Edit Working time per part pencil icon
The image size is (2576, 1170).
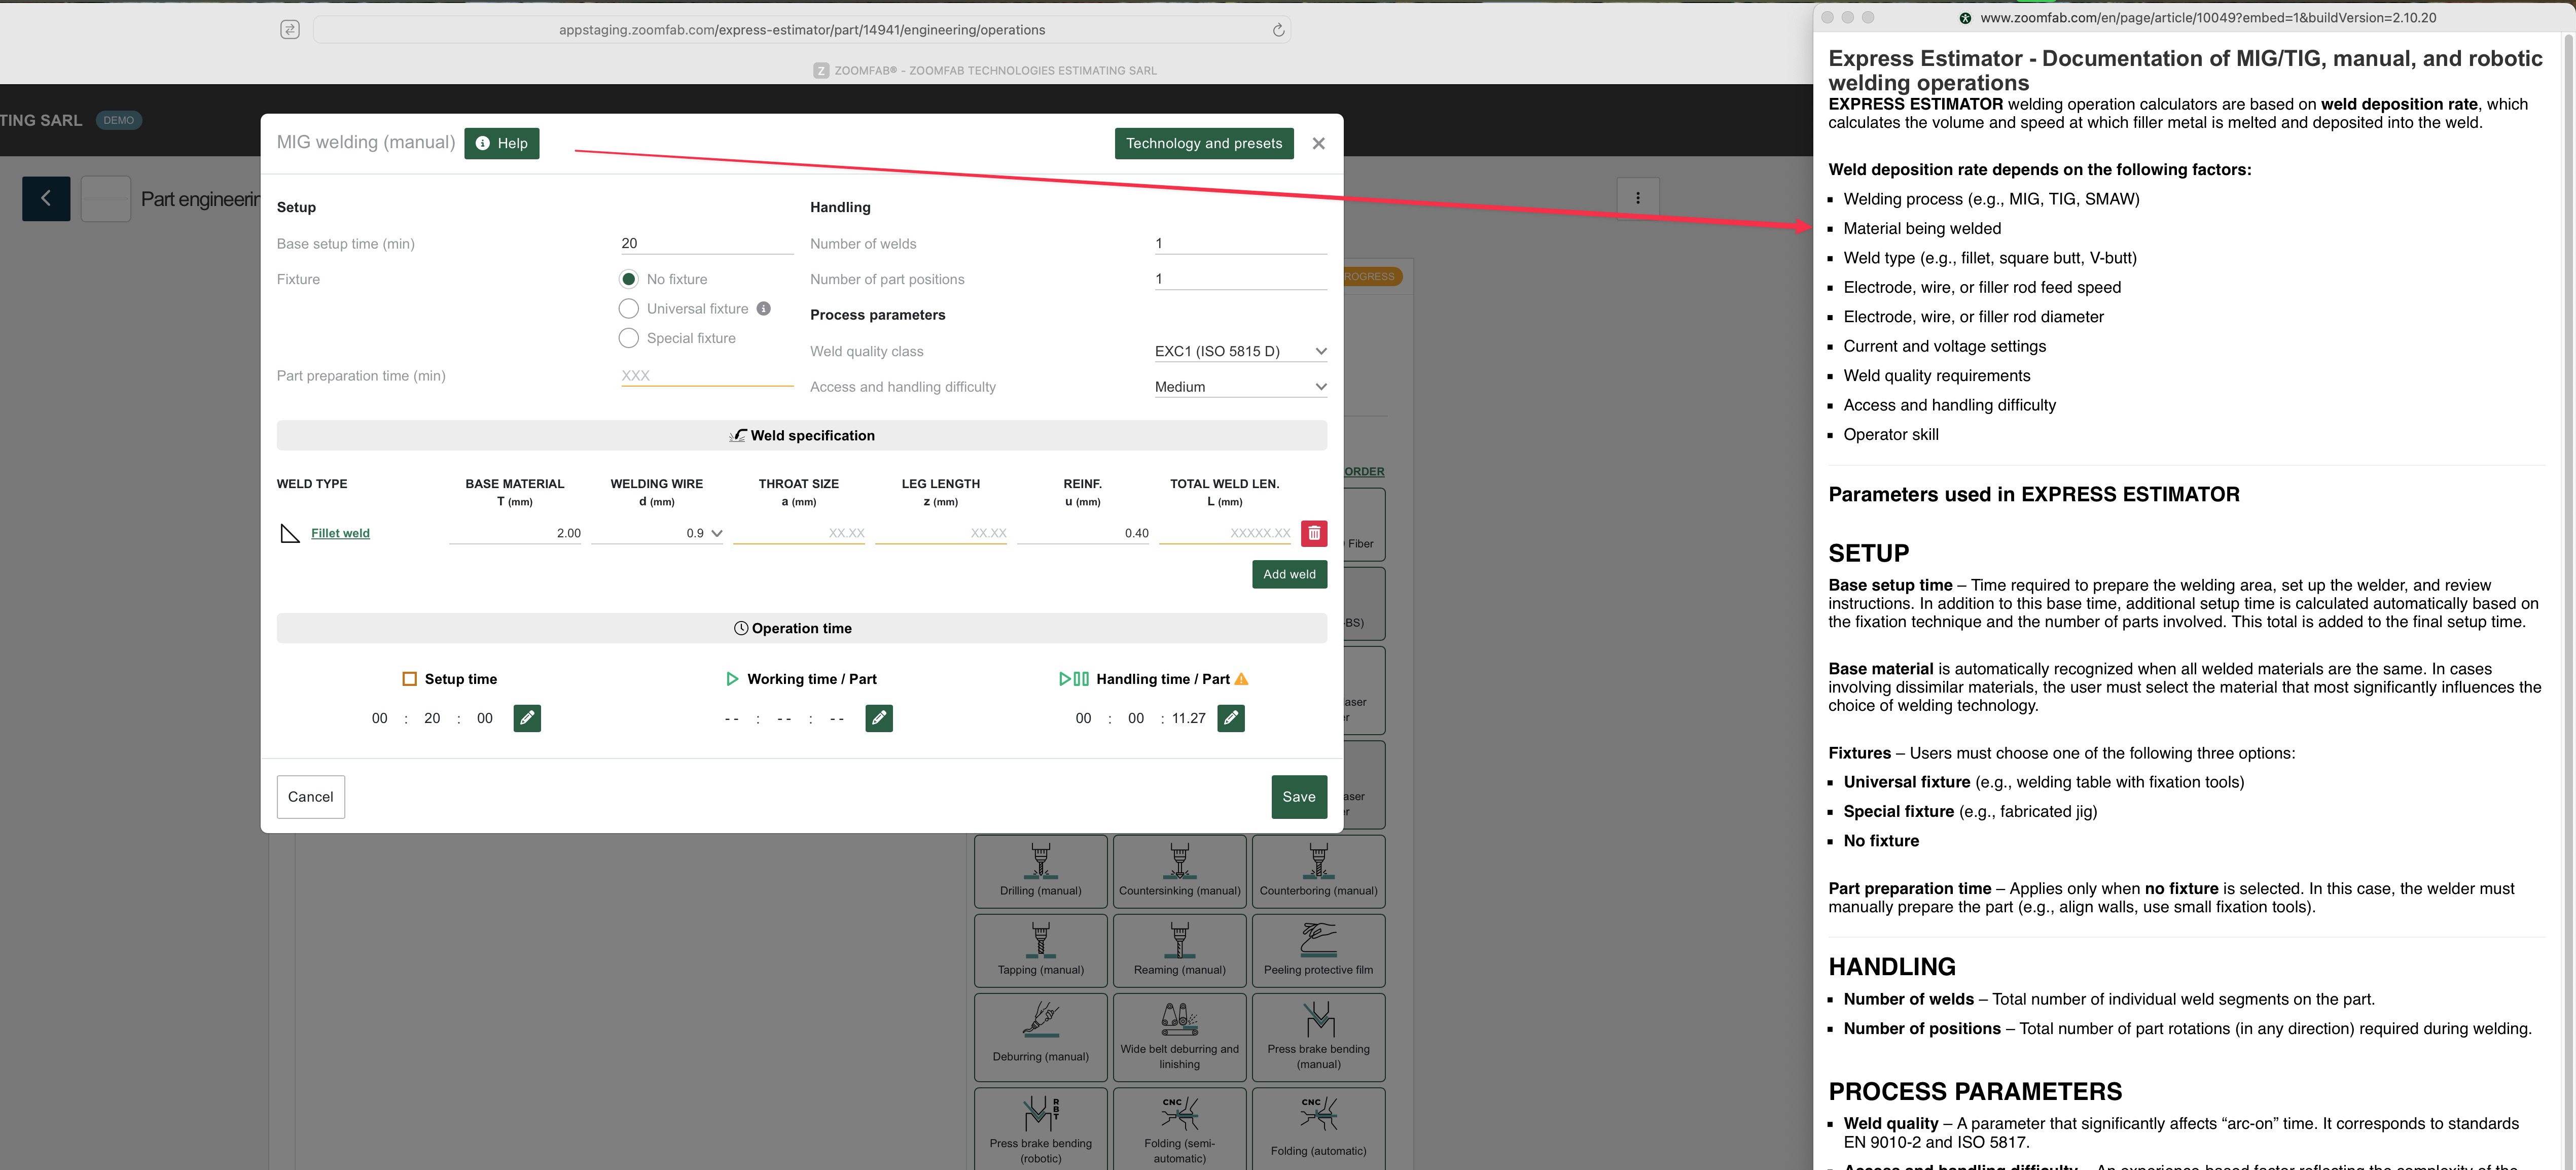(x=879, y=717)
